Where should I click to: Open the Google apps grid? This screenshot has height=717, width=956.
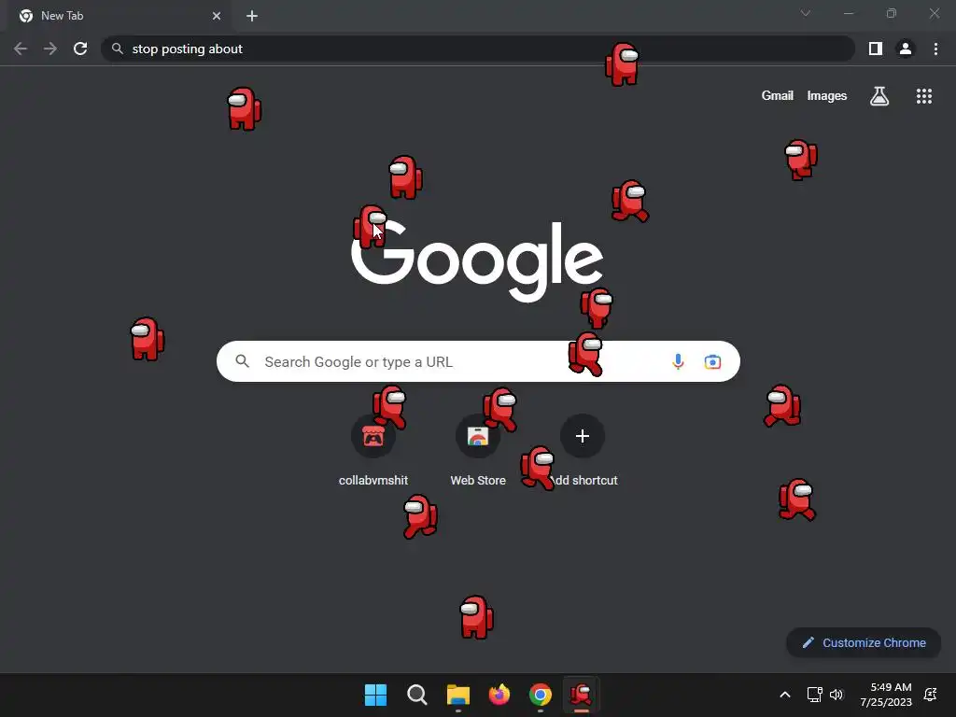pos(924,96)
